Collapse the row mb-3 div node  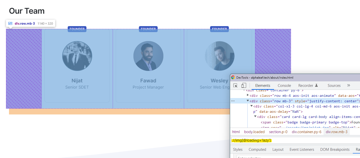click(248, 101)
